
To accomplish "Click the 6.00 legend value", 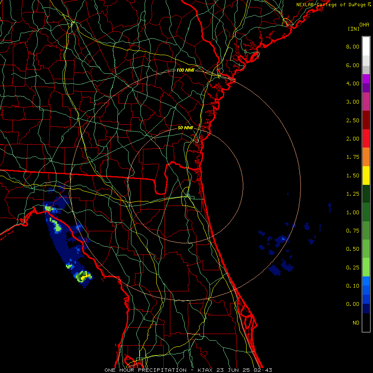I will (353, 65).
